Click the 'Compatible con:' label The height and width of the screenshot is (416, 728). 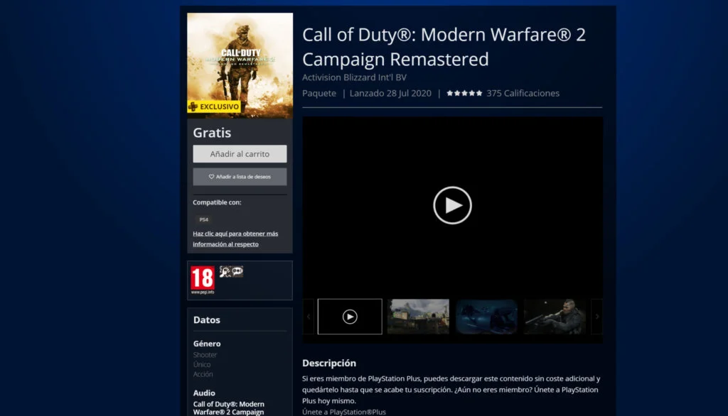(217, 202)
